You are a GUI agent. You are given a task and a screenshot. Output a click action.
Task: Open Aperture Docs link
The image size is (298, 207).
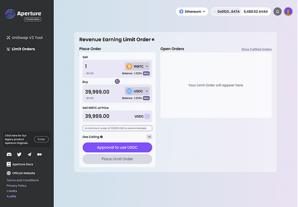[20, 164]
